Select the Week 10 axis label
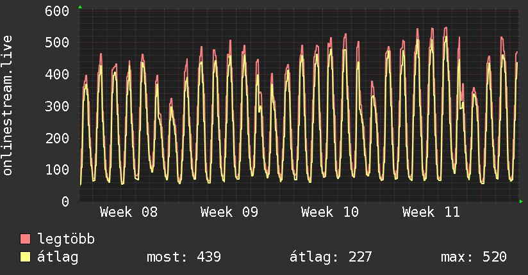Screen dimensions: 528x275 (330, 212)
